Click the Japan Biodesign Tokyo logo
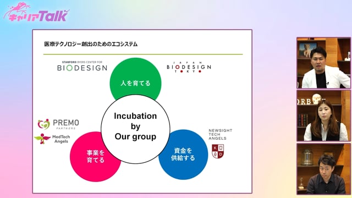The image size is (352, 198). [189, 67]
